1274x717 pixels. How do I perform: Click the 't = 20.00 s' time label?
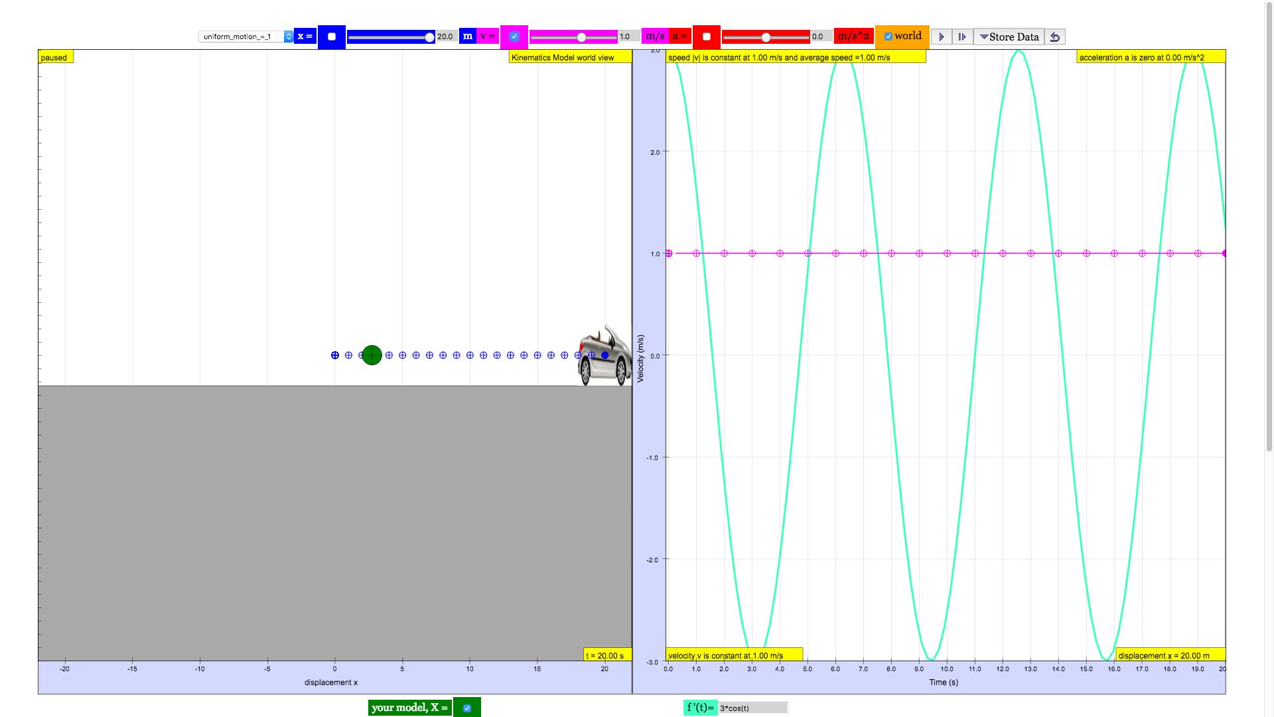pos(607,655)
